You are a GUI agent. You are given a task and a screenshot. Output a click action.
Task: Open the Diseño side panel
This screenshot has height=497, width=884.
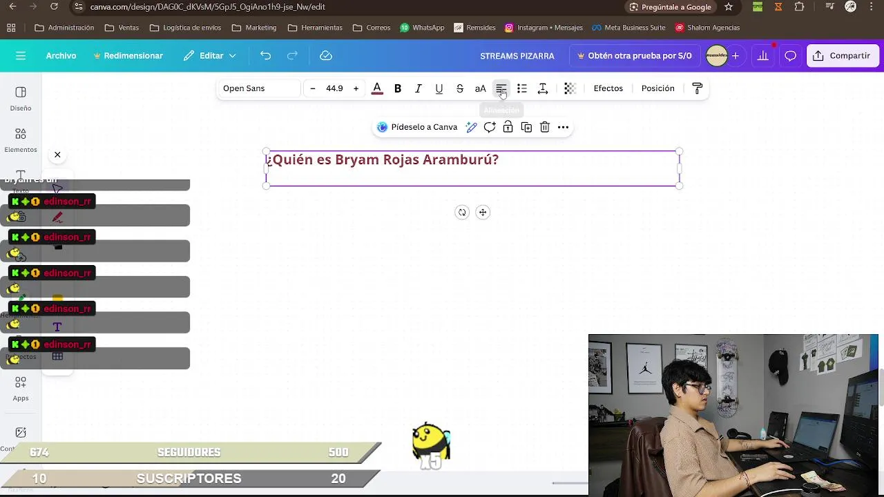(x=21, y=99)
